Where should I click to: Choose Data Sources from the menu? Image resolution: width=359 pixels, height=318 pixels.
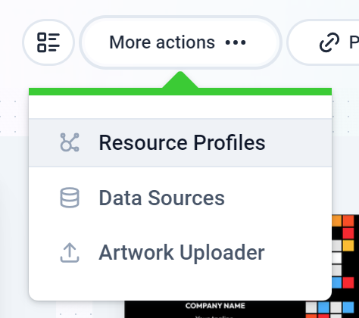(180, 198)
